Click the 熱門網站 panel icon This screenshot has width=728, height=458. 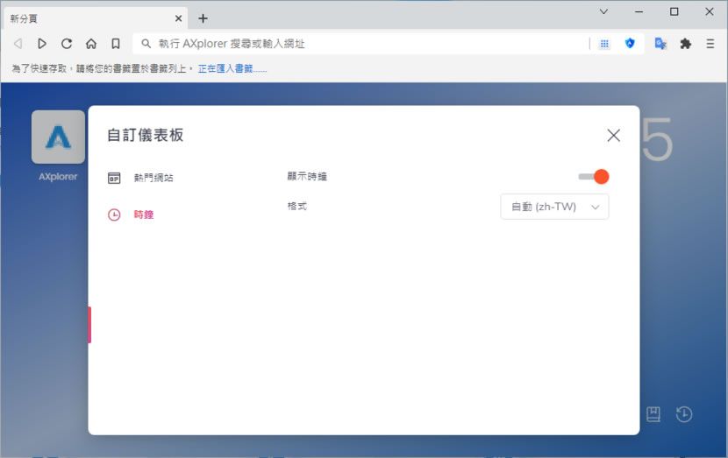pyautogui.click(x=114, y=178)
